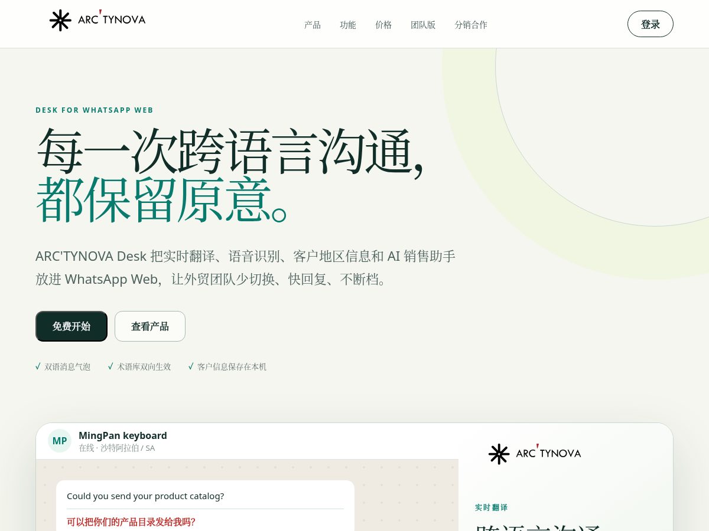This screenshot has width=709, height=531.
Task: Click the MingPan keyboard contact name
Action: click(123, 435)
